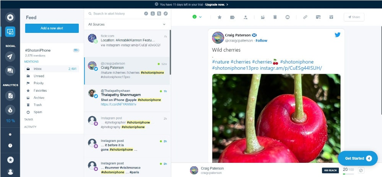Open the Feed monitor icon in sidebar
Image resolution: width=382 pixels, height=177 pixels.
(10, 32)
